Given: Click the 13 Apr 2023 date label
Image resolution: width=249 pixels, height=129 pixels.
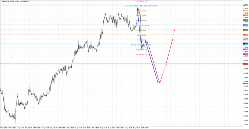Looking at the screenshot, I should click(4, 128).
